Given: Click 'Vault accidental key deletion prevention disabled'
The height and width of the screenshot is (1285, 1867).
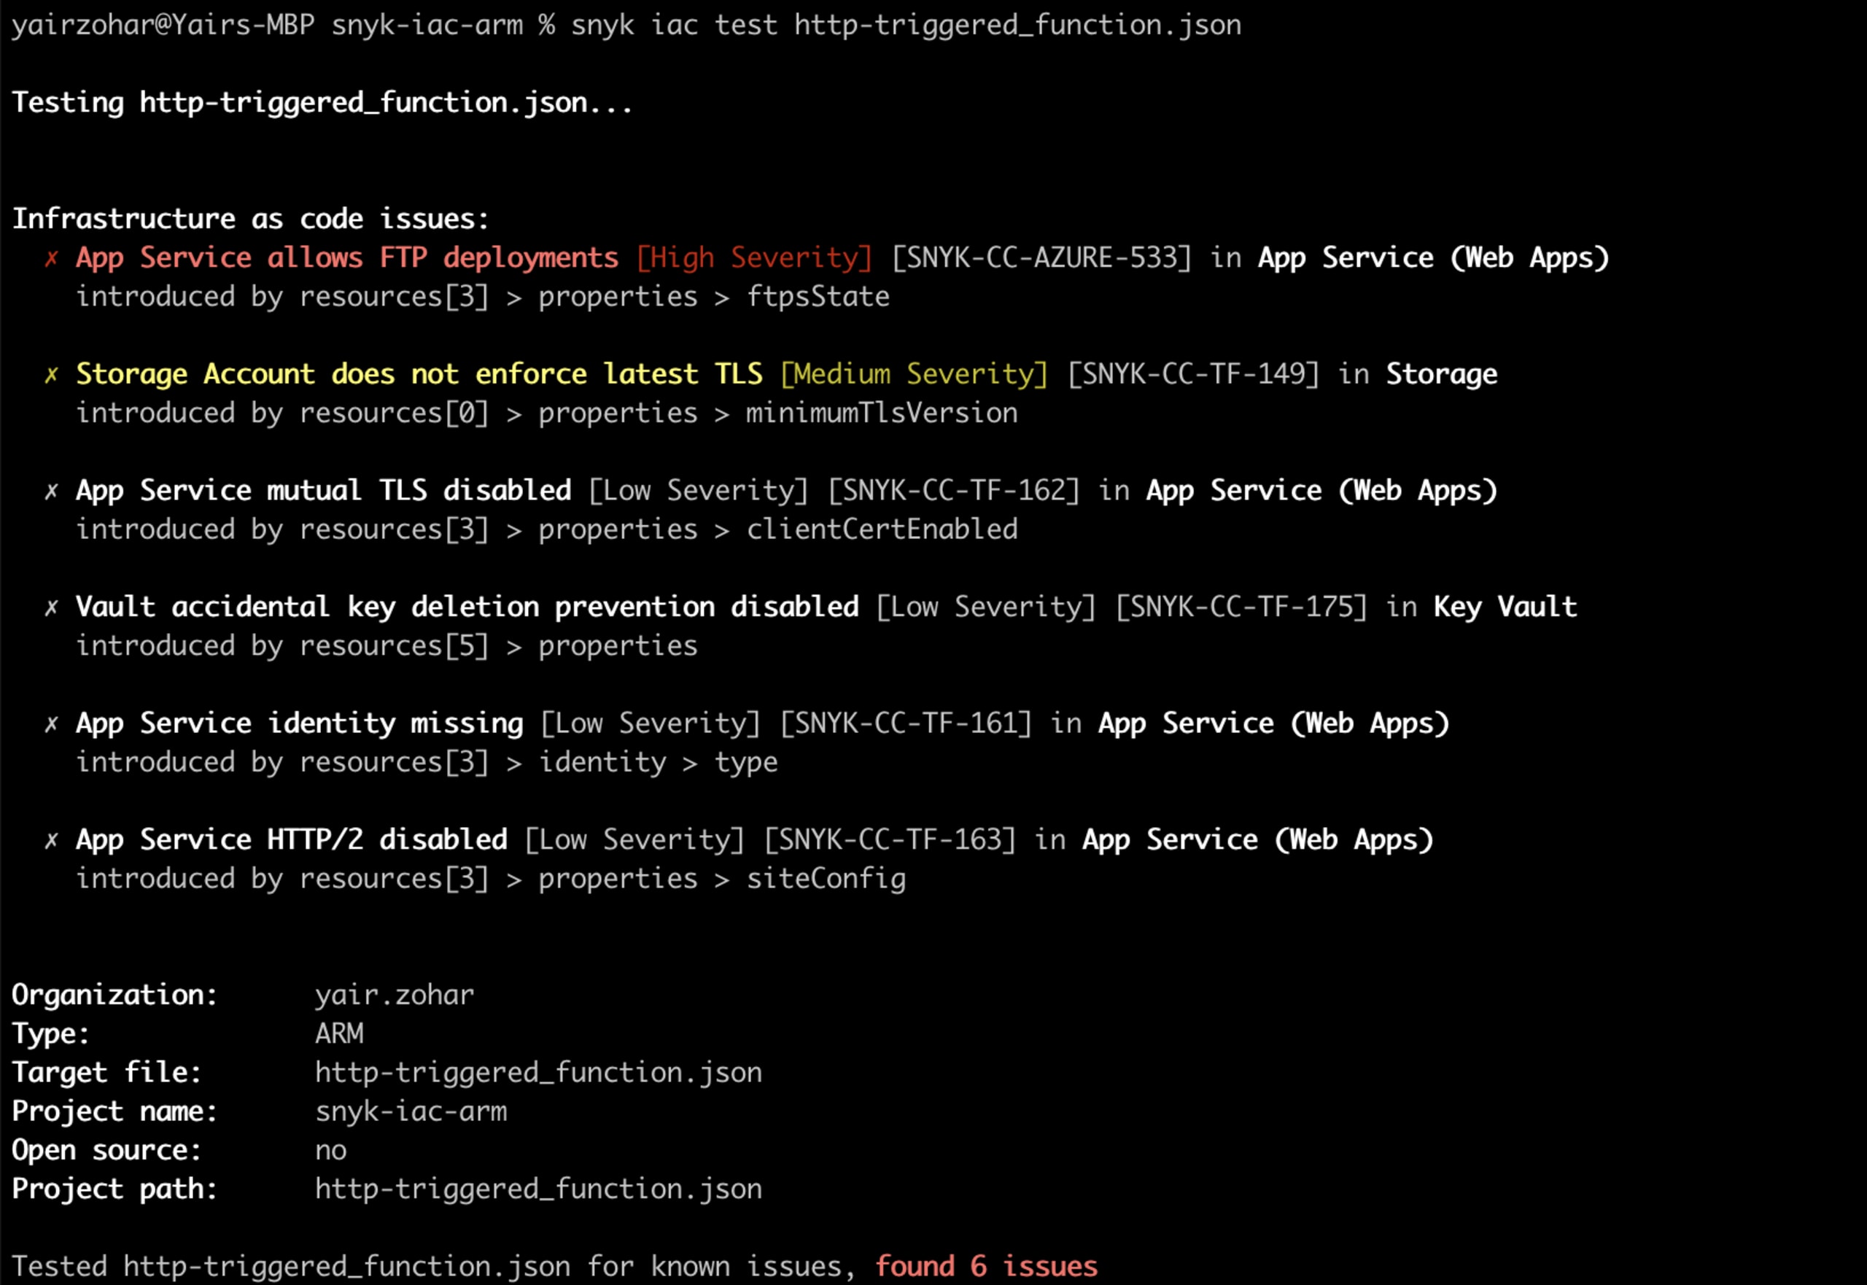Looking at the screenshot, I should point(467,607).
